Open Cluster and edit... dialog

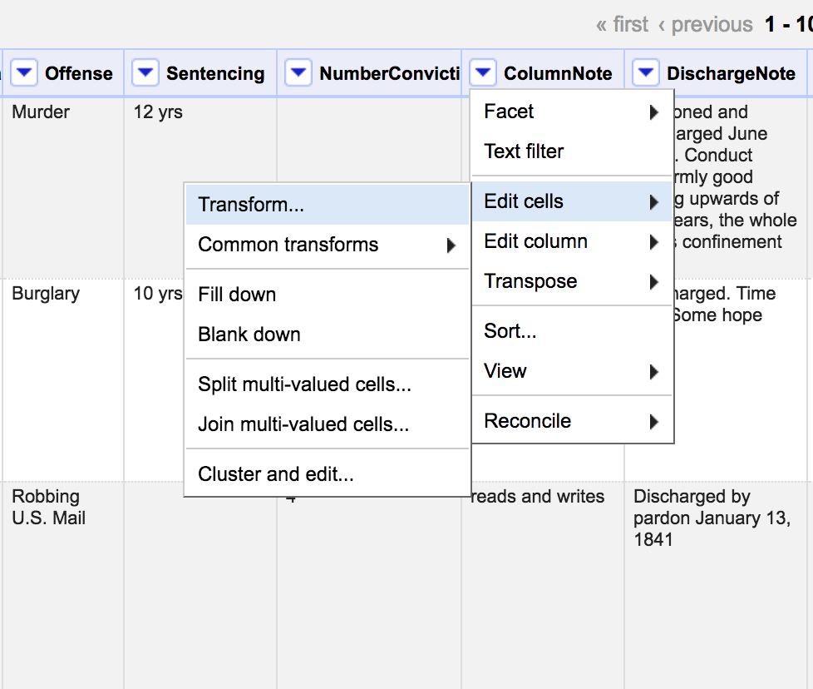(276, 474)
